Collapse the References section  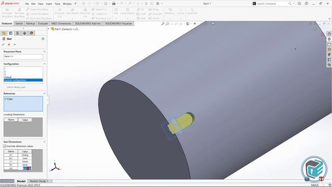coord(44,94)
